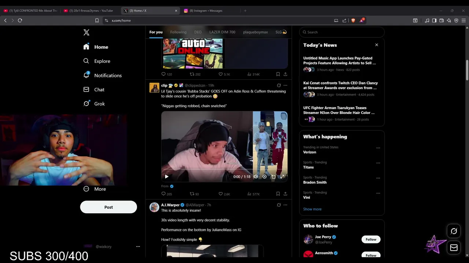This screenshot has height=263, width=469.
Task: Open Chat in the sidebar
Action: tap(94, 89)
